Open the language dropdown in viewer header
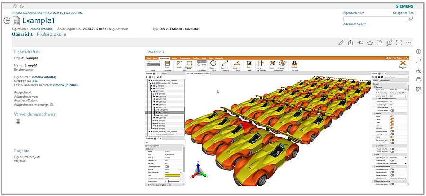Screen dimensions: 426x196 (402, 58)
